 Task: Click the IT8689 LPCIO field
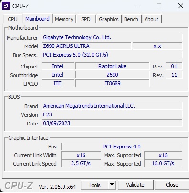(x=113, y=83)
